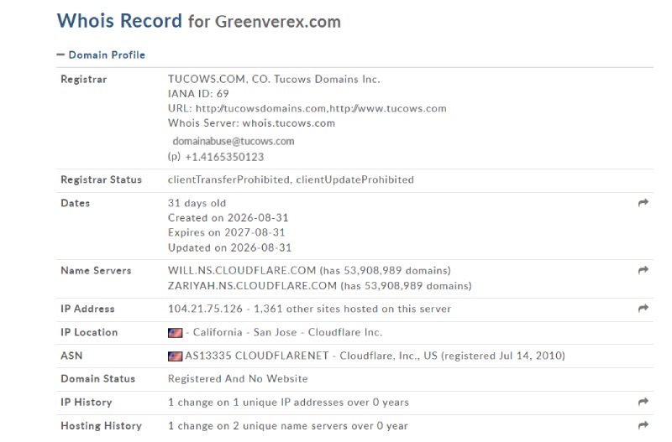This screenshot has height=442, width=672.
Task: Select the IANA ID: 69 text
Action: 198,94
